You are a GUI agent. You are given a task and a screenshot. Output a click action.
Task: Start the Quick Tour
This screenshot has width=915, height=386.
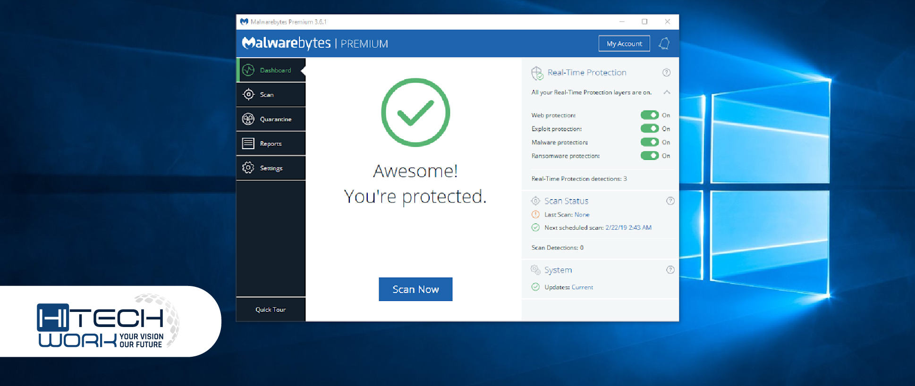pos(271,310)
